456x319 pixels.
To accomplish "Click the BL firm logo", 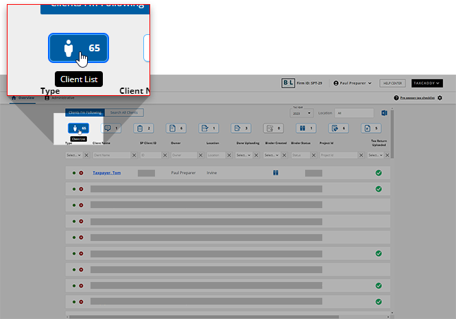I will click(288, 83).
